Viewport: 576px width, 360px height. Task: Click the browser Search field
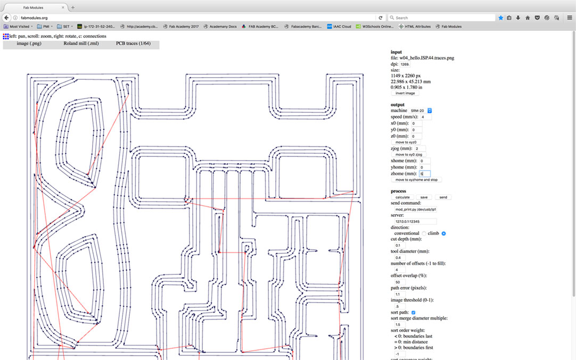pos(441,18)
